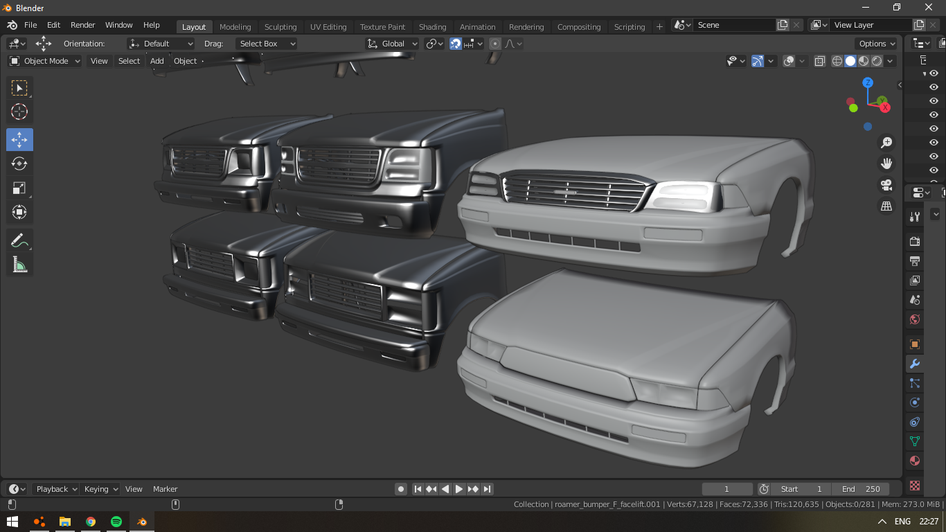946x532 pixels.
Task: Open the Object Mode dropdown
Action: point(44,61)
